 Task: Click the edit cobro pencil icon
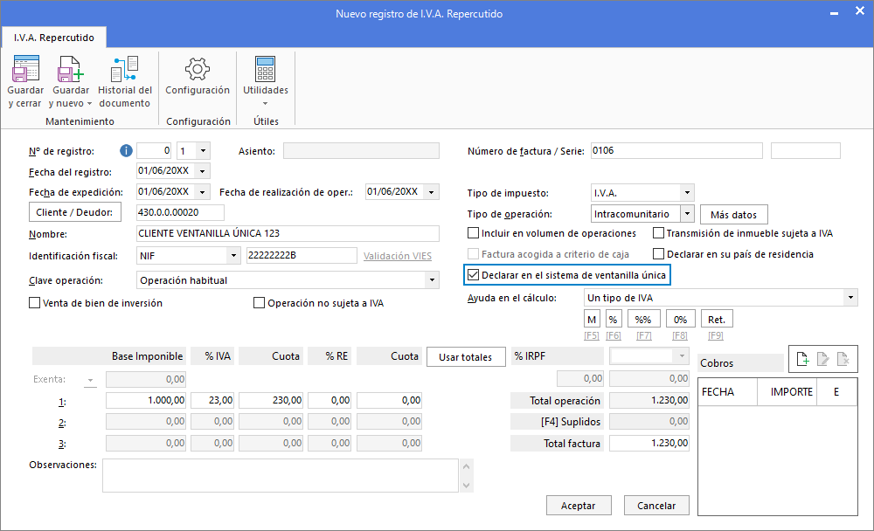coord(822,360)
